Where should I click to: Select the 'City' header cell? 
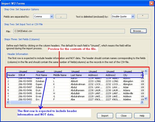pyautogui.click(x=131, y=75)
